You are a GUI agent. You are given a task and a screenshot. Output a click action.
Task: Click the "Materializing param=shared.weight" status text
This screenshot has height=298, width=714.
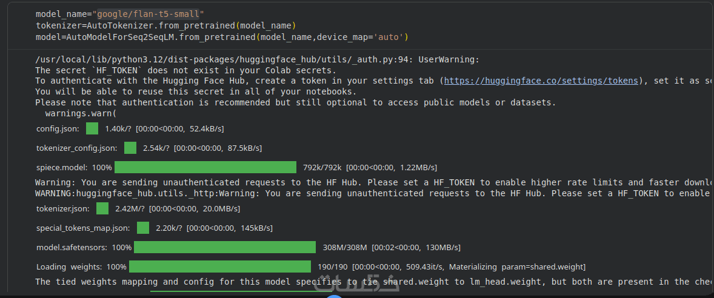coord(517,267)
